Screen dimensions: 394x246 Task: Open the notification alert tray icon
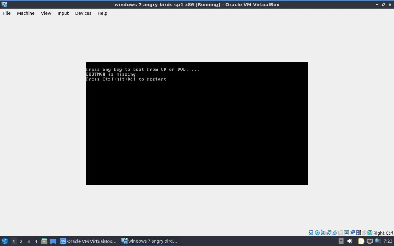pyautogui.click(x=377, y=241)
